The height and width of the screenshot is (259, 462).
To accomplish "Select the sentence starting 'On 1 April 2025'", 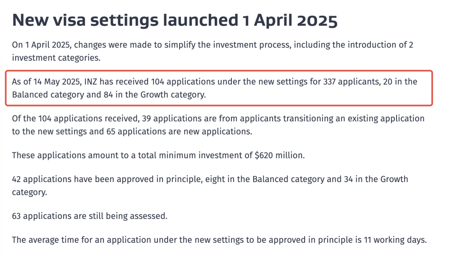I will click(213, 51).
